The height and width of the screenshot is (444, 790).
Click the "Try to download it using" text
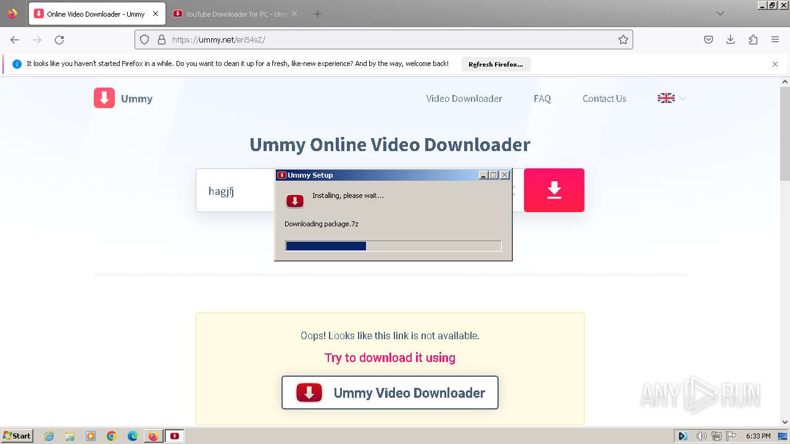point(390,358)
